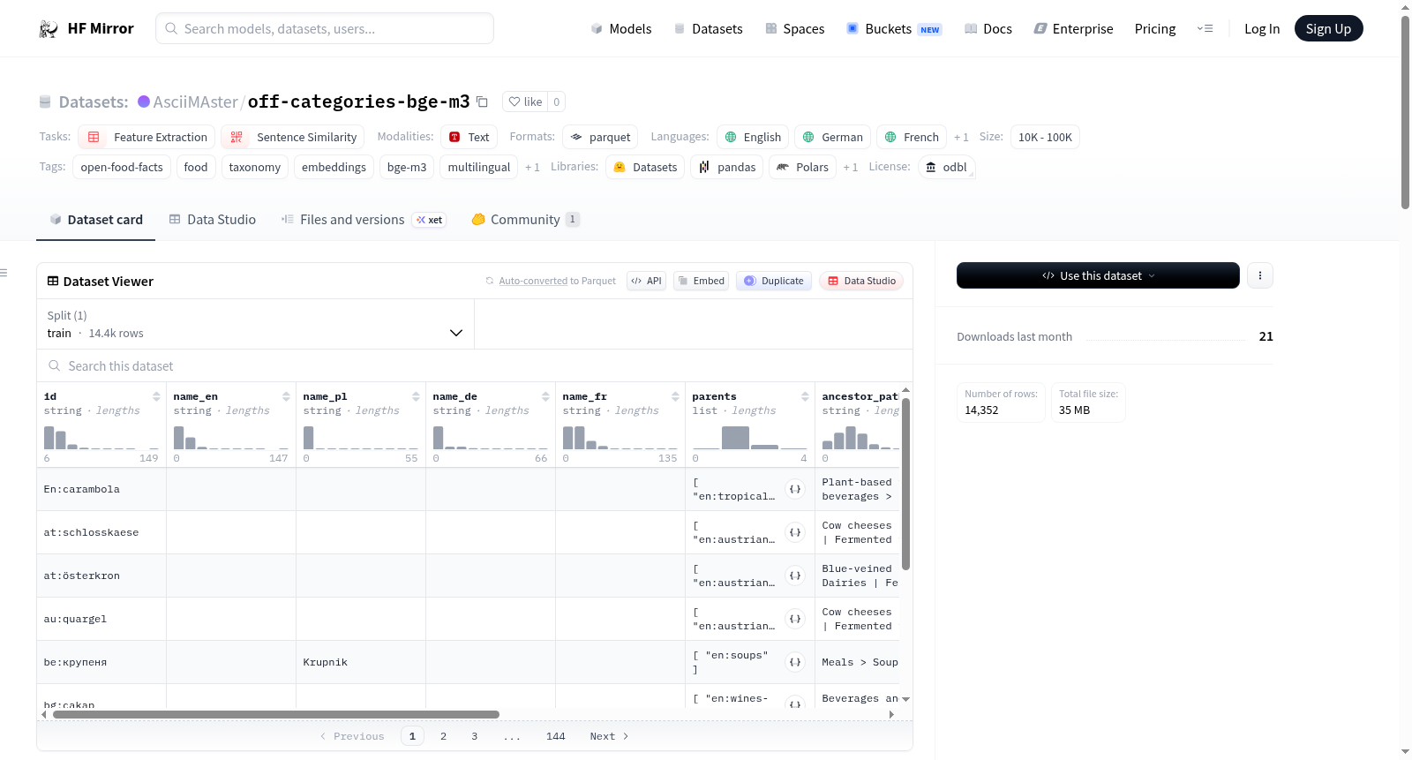Click the heart like button

point(525,102)
